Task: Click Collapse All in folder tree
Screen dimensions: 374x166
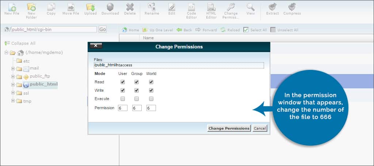Action: (20, 43)
